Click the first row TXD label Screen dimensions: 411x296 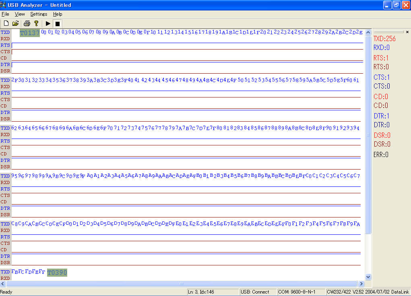[5, 32]
